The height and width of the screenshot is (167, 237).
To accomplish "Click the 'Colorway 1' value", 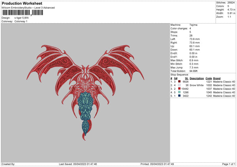I will [21, 21].
